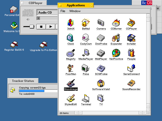The width and height of the screenshot is (162, 121).
Task: Click the To: wdc6400 destination text
Action: tap(27, 94)
